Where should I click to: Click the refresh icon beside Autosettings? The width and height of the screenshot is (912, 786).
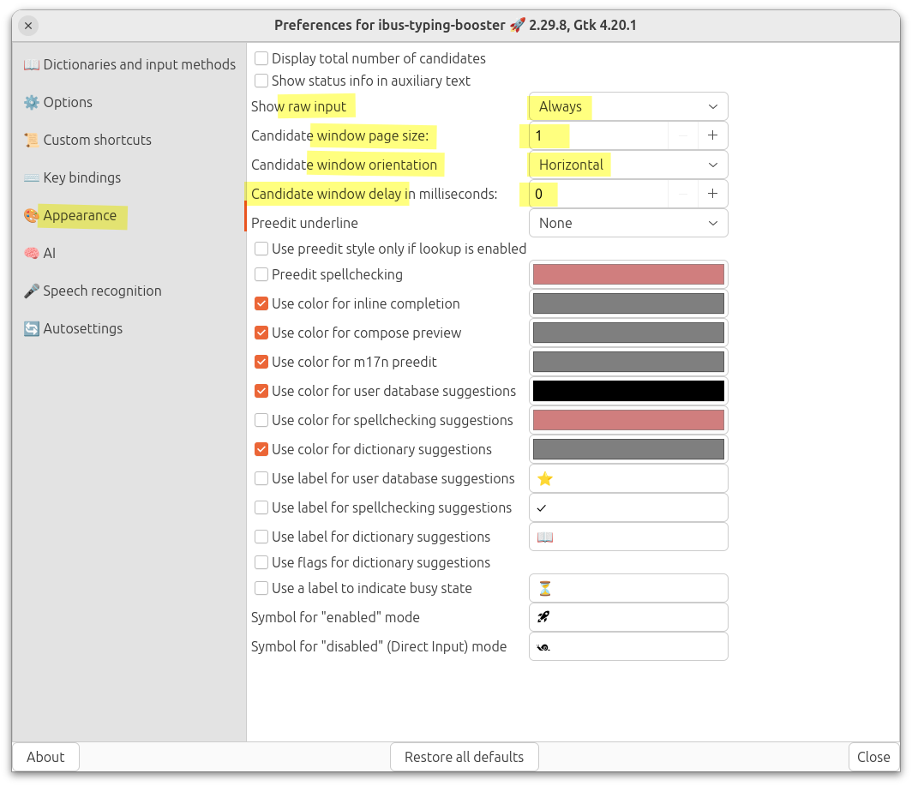click(32, 329)
